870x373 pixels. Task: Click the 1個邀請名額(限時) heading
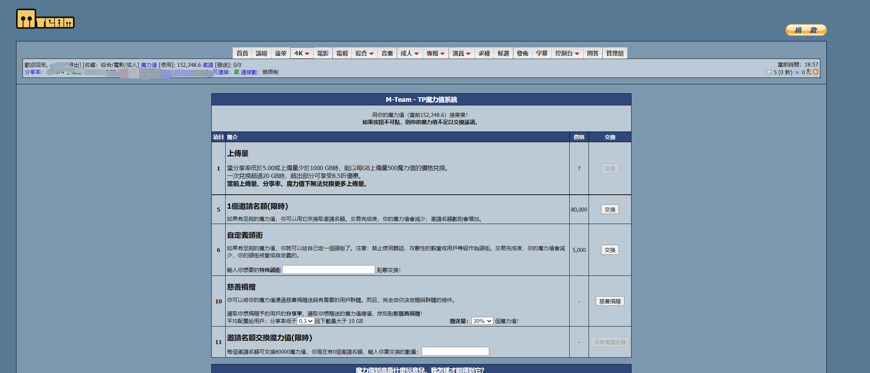257,206
